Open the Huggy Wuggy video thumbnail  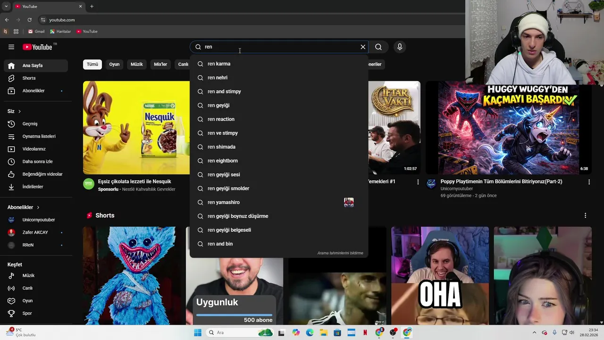(509, 127)
